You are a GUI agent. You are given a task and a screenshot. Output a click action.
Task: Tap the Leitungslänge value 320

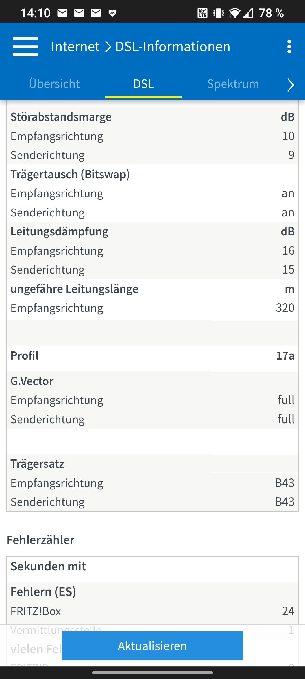coord(285,308)
